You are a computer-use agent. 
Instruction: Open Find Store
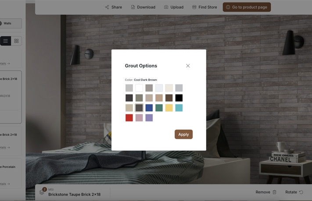click(204, 7)
